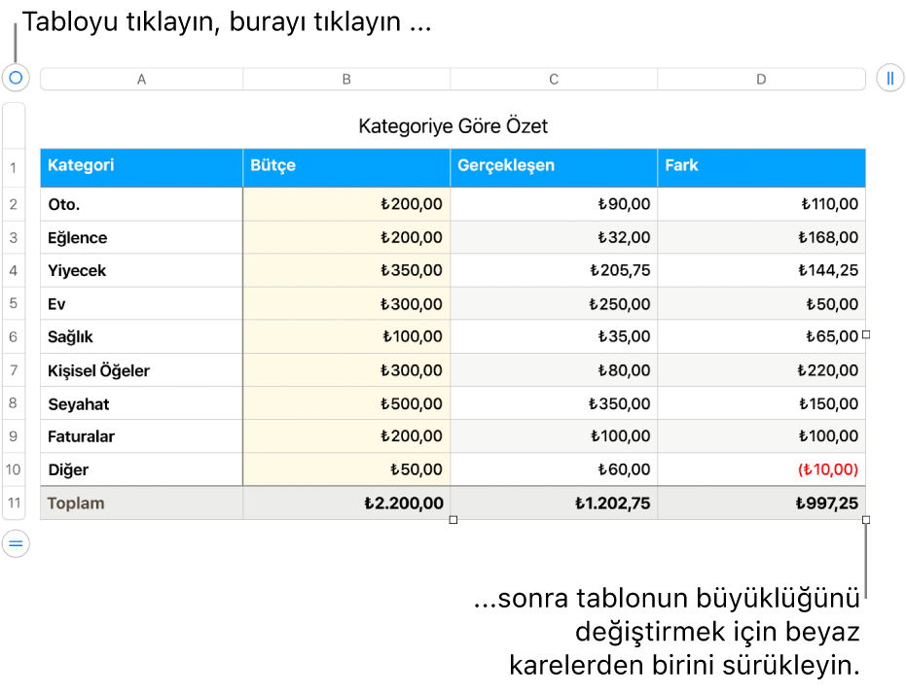
Task: Select row 8 header number
Action: point(14,402)
